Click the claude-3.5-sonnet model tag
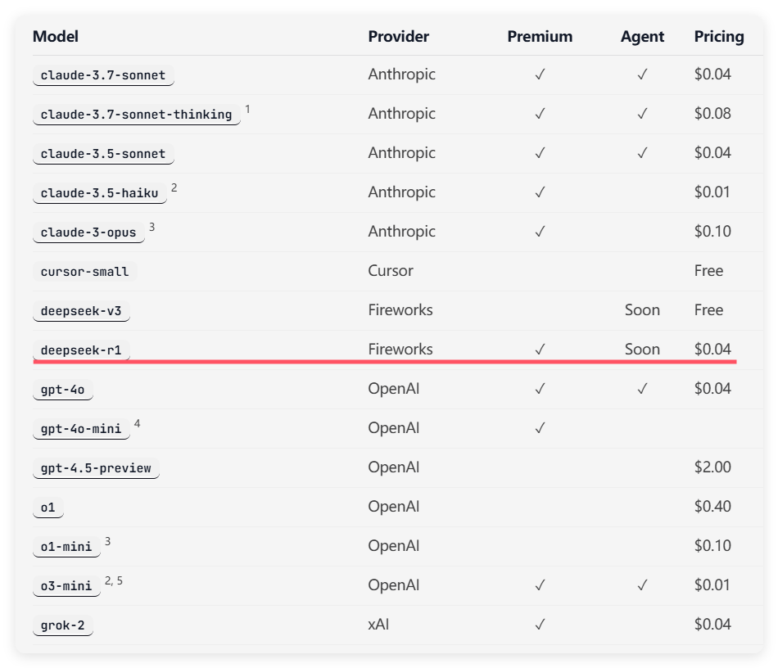The height and width of the screenshot is (668, 778). pyautogui.click(x=103, y=154)
